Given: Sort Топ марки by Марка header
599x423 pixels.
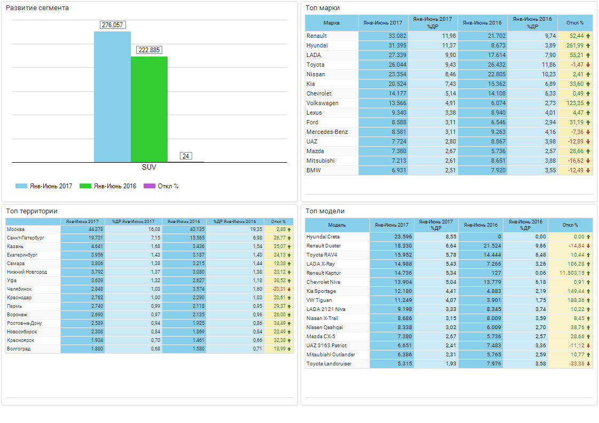Looking at the screenshot, I should click(332, 23).
